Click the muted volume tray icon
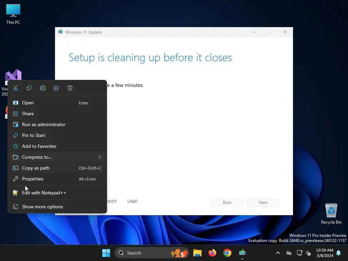348x261 pixels. click(x=308, y=253)
